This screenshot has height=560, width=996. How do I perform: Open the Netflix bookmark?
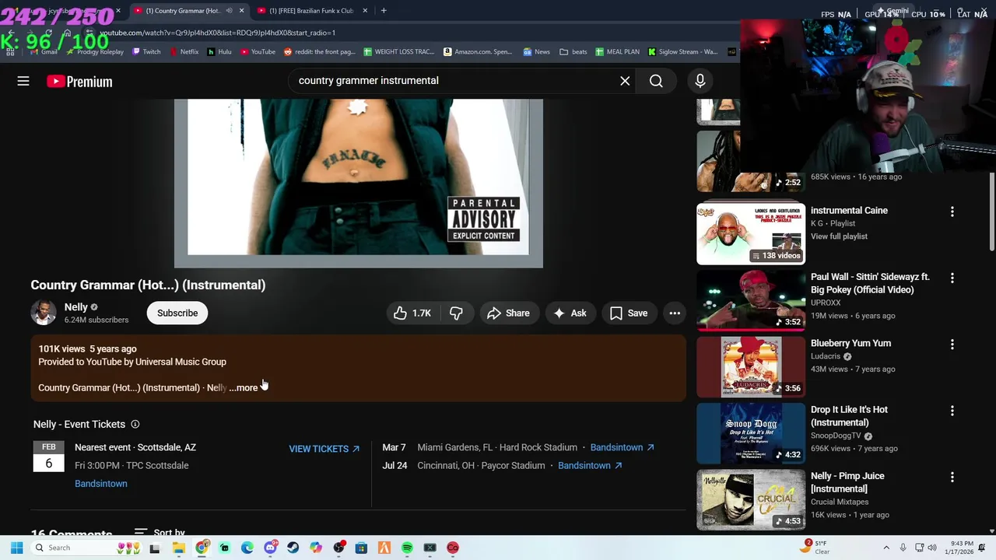[x=184, y=52]
